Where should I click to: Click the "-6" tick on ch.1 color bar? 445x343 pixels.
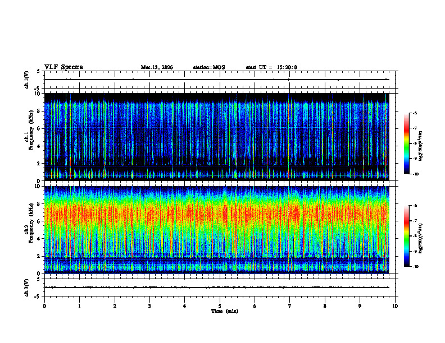coord(415,113)
